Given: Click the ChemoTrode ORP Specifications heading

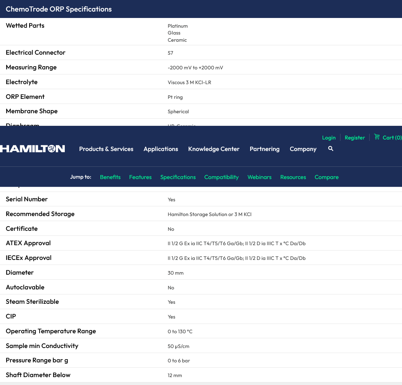Looking at the screenshot, I should 59,9.
